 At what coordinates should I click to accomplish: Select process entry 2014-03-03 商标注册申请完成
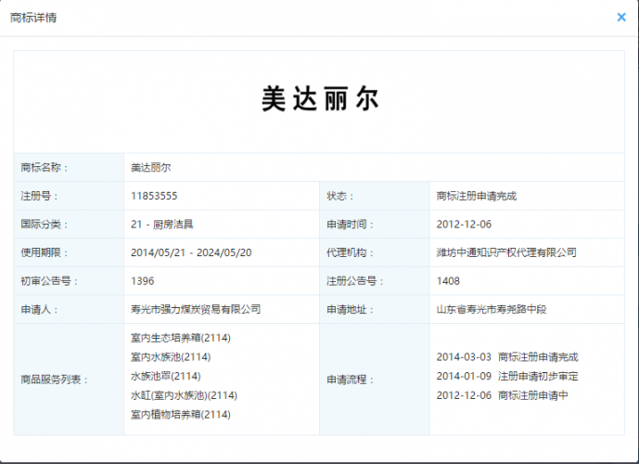point(507,357)
